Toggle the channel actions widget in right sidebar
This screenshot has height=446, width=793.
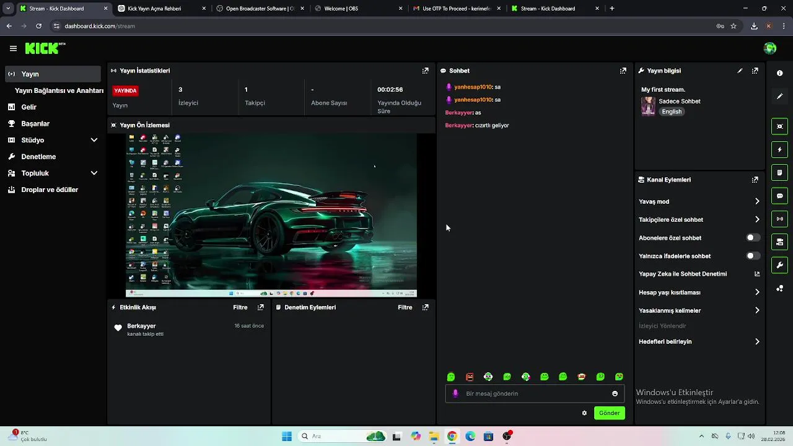click(x=779, y=242)
